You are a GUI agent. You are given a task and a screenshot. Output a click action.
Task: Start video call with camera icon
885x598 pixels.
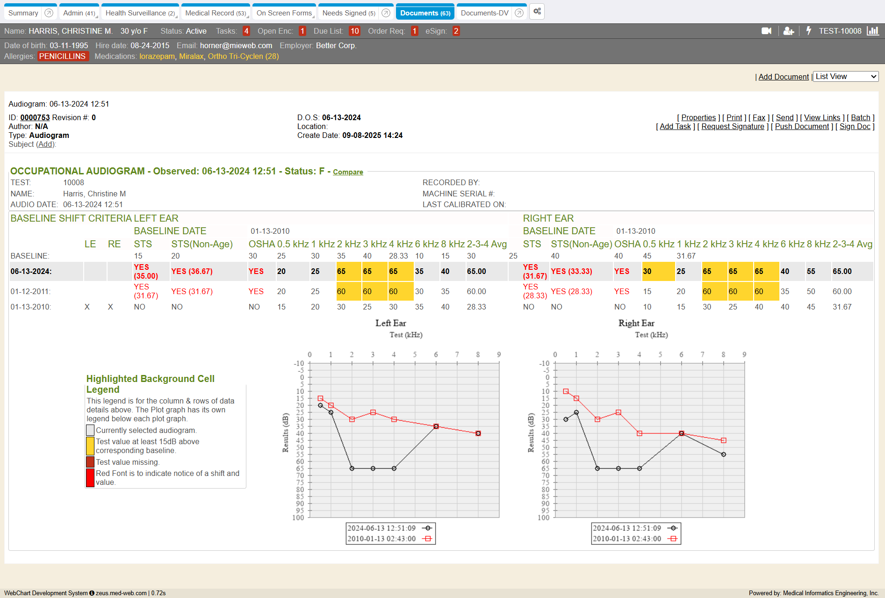[x=766, y=31]
